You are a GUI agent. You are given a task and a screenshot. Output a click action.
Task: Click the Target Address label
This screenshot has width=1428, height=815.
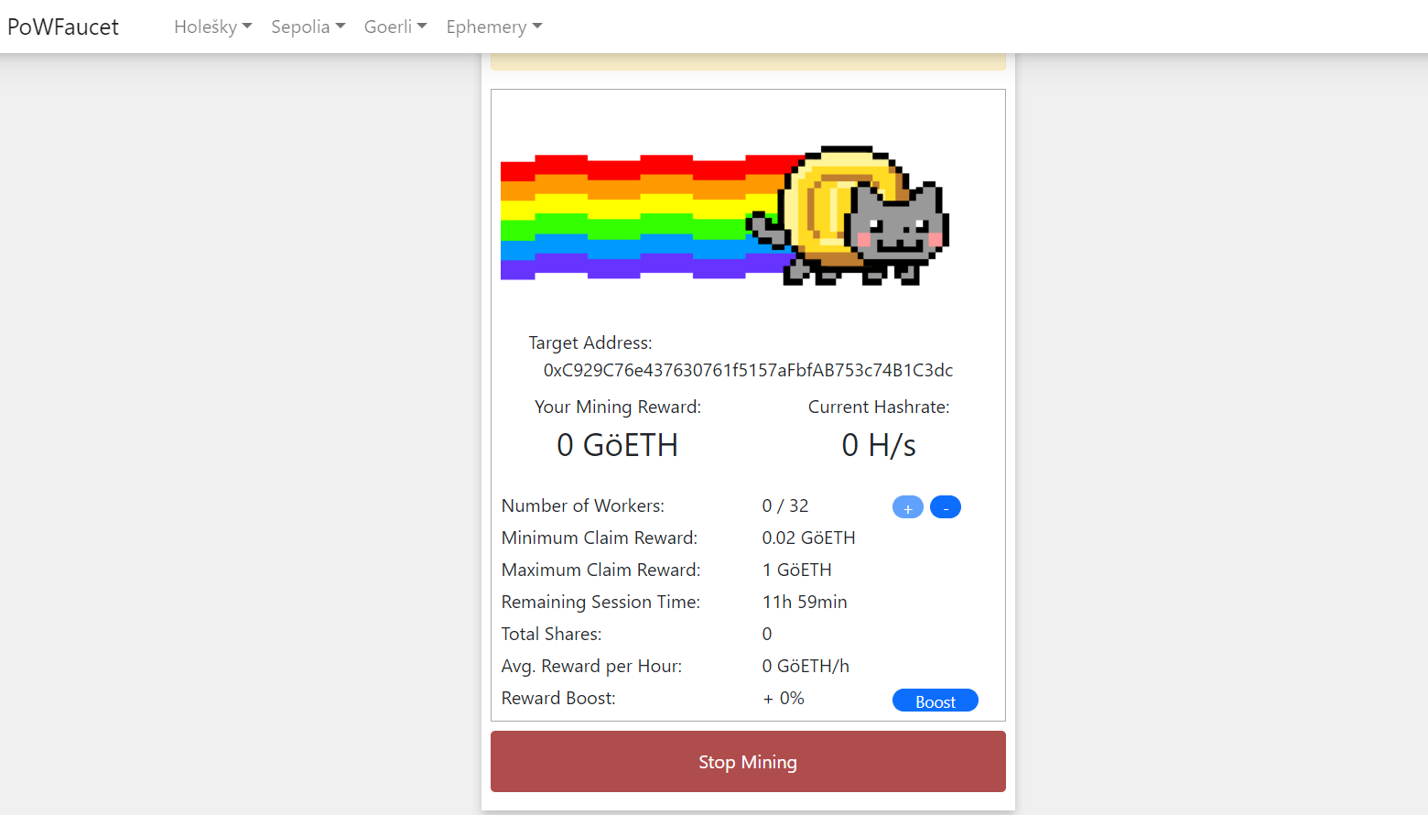590,342
